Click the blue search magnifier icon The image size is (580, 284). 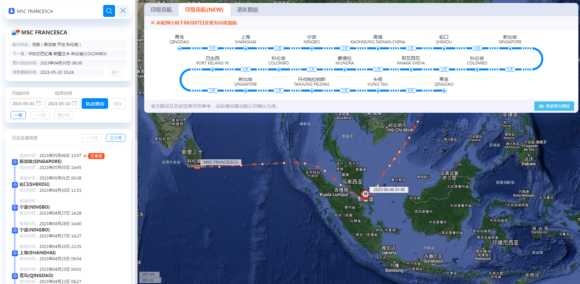coord(109,11)
